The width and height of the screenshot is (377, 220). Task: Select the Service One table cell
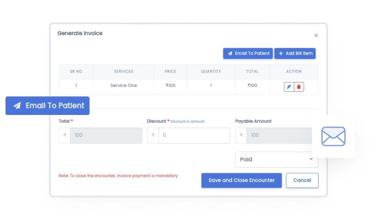coord(123,86)
